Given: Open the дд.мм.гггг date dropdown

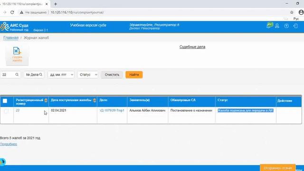Looking at the screenshot, I should pyautogui.click(x=61, y=75).
